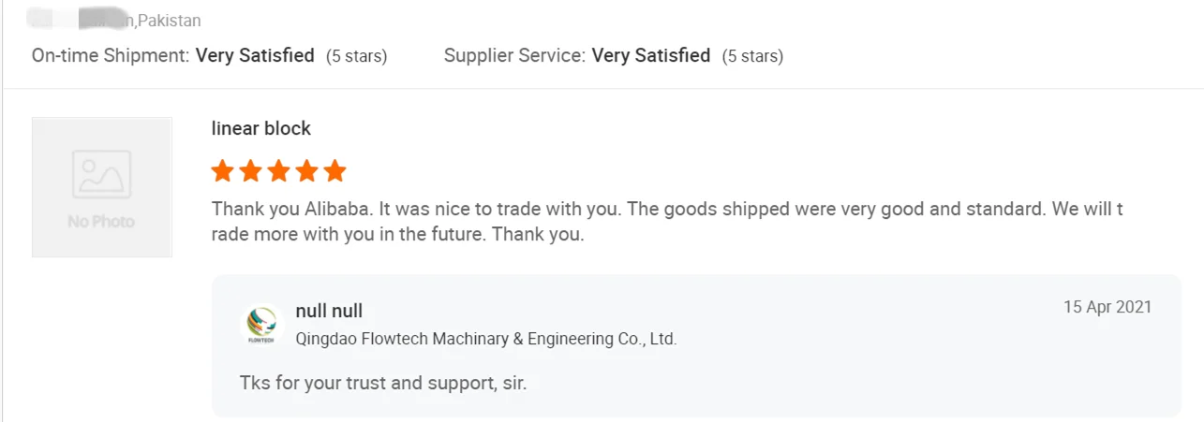Click the fifth orange rating star
The image size is (1204, 422).
334,171
